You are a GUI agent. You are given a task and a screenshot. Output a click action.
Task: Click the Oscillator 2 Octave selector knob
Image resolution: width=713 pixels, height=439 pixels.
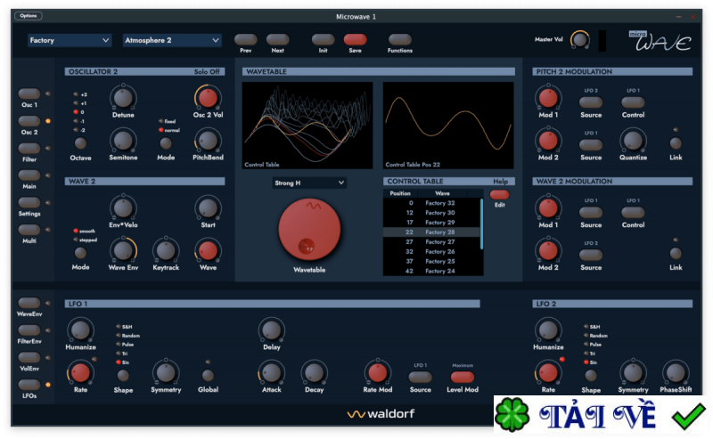click(80, 143)
